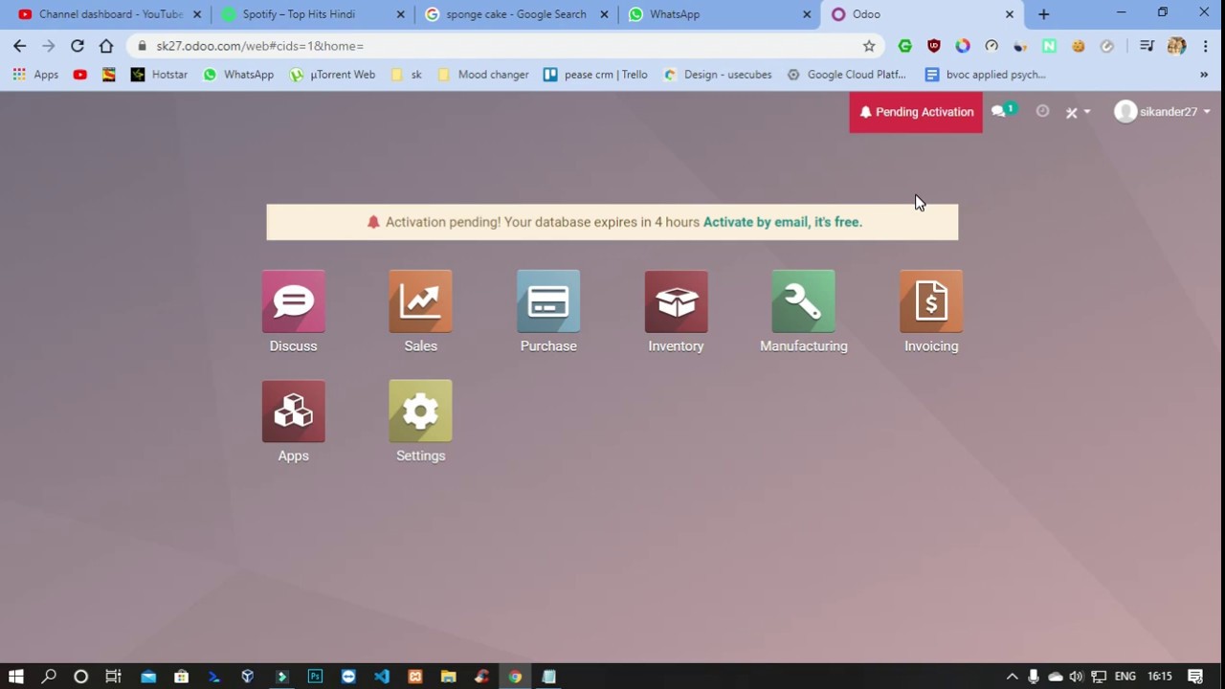Open the Purchase app
1225x689 pixels.
pyautogui.click(x=548, y=312)
